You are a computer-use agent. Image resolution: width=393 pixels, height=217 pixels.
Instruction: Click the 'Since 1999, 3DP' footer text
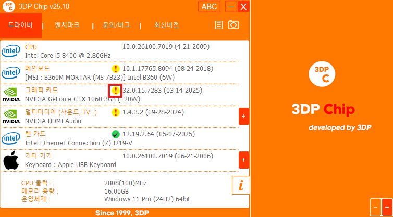[x=122, y=213]
